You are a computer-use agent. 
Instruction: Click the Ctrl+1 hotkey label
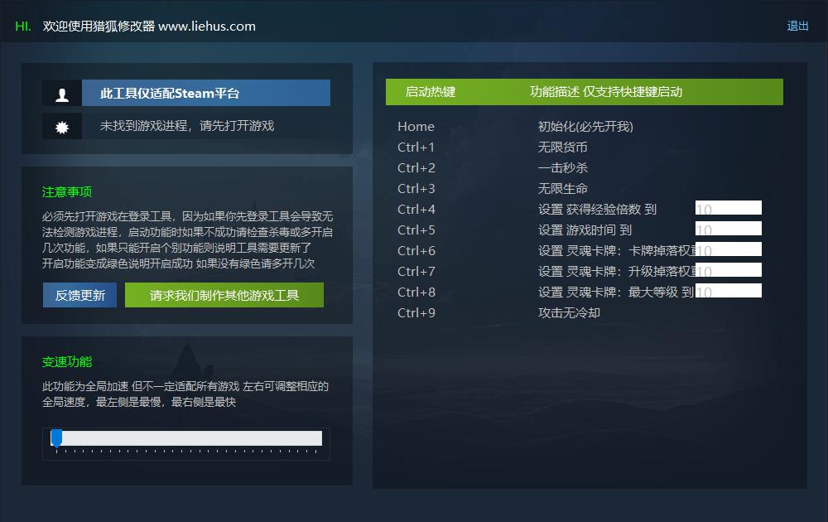click(x=416, y=147)
